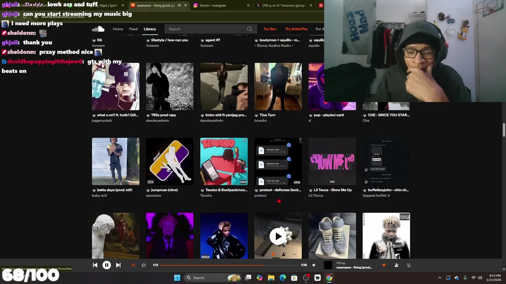Open the next-up queue list icon

pyautogui.click(x=409, y=265)
